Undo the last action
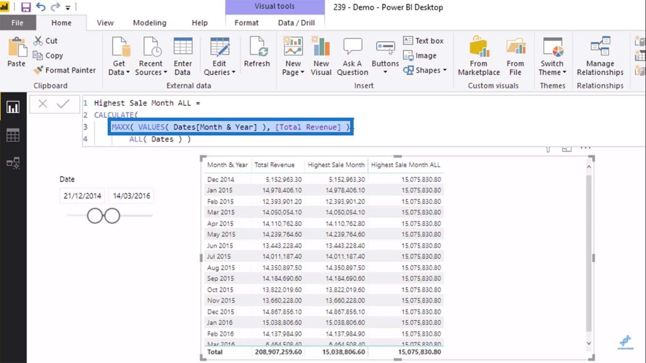The image size is (646, 363). pos(41,7)
